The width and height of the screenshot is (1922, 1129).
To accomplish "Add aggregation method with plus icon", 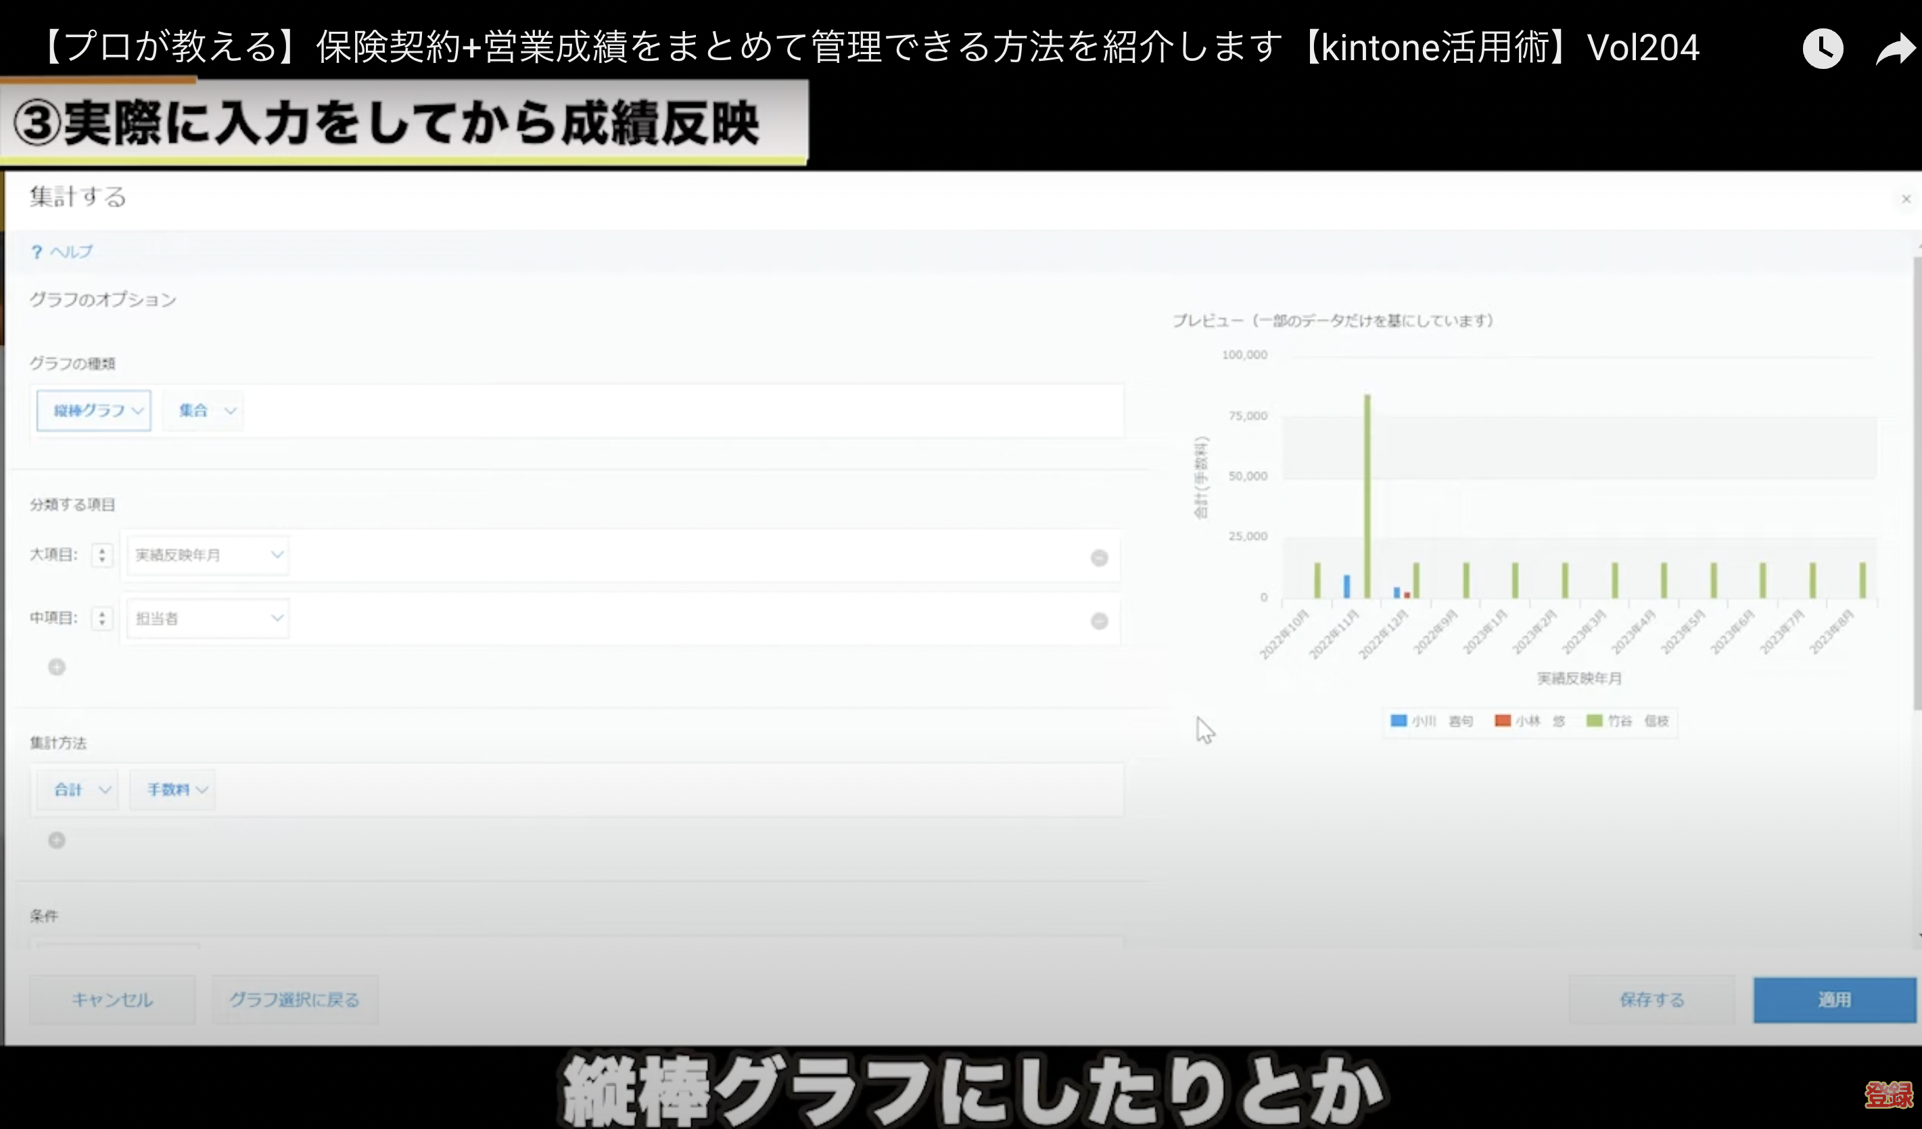I will coord(56,840).
